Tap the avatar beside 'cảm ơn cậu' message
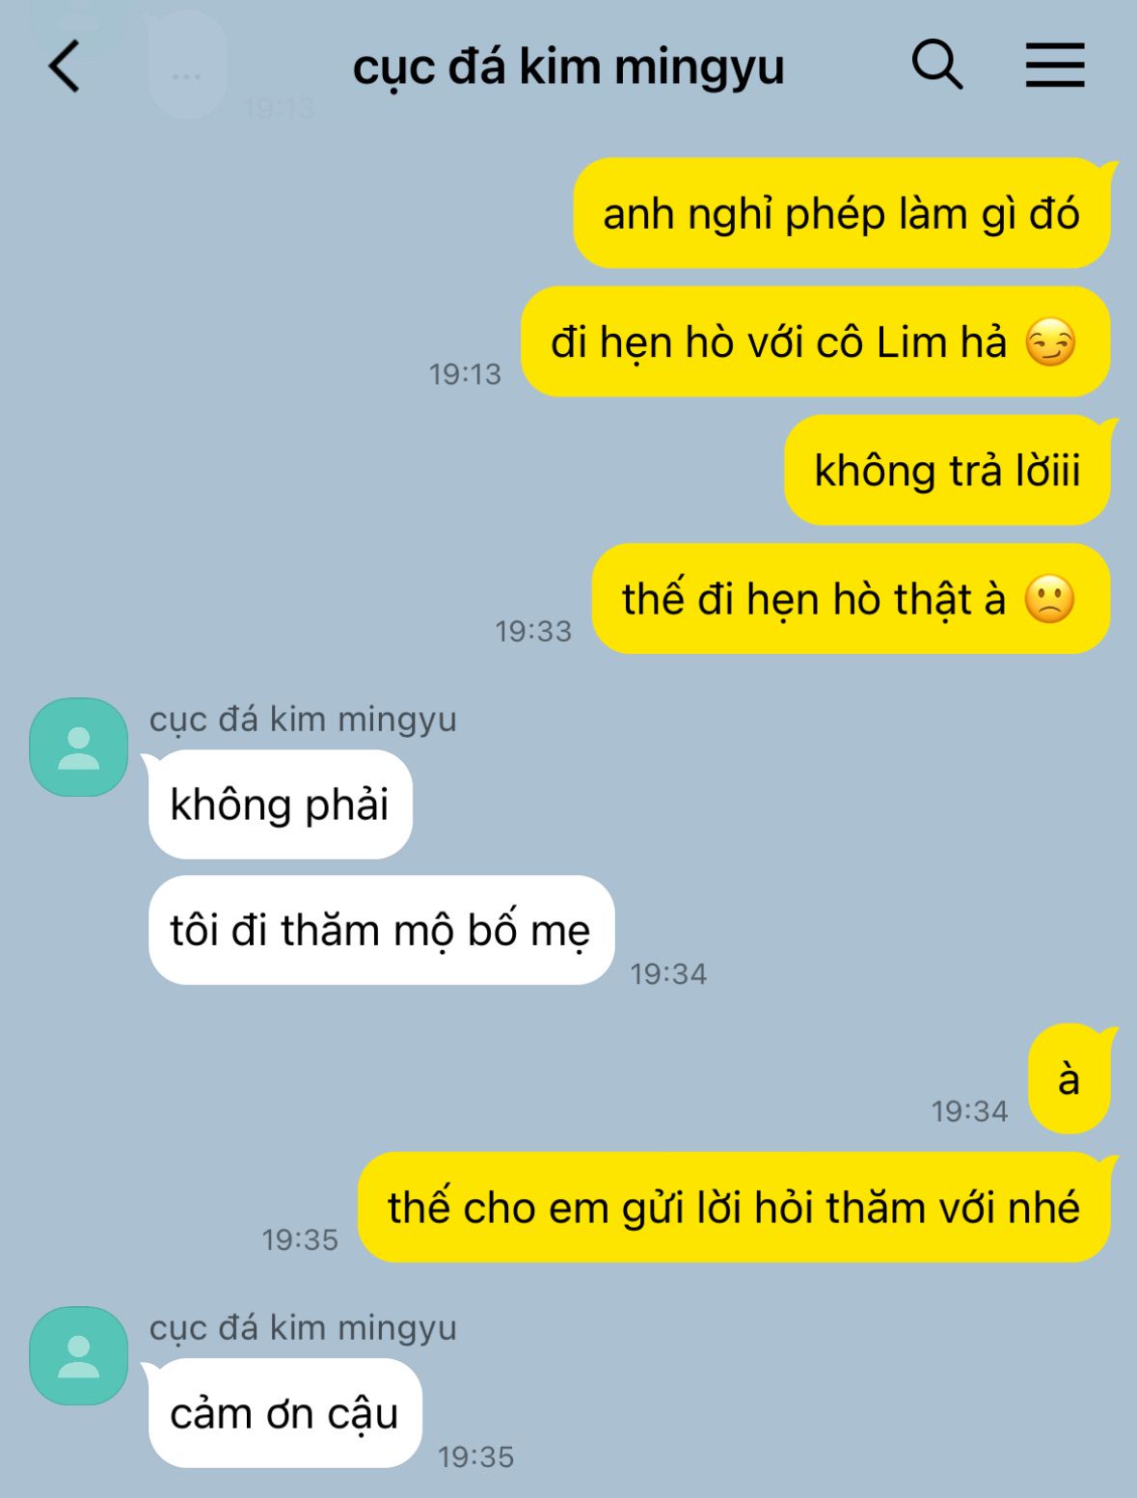Screen dimensions: 1137x1498 click(x=79, y=1356)
